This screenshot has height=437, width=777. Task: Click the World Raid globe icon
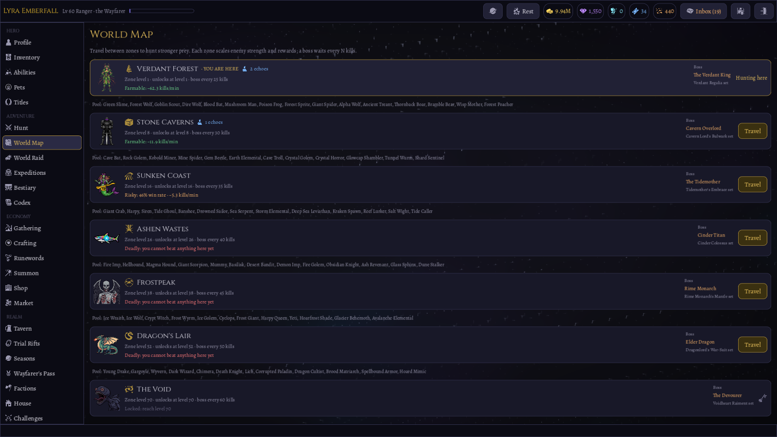pyautogui.click(x=8, y=158)
